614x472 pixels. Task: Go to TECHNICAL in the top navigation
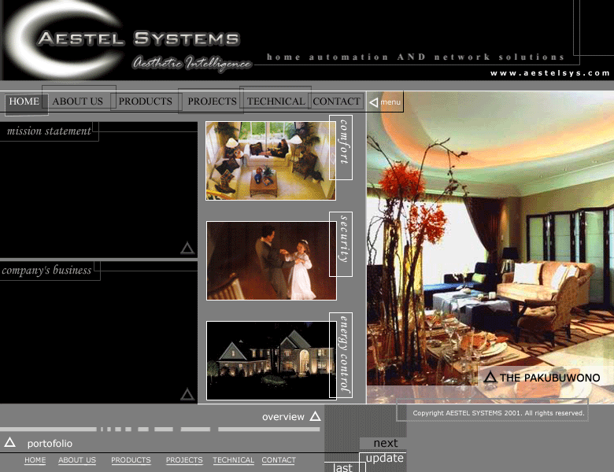click(276, 101)
